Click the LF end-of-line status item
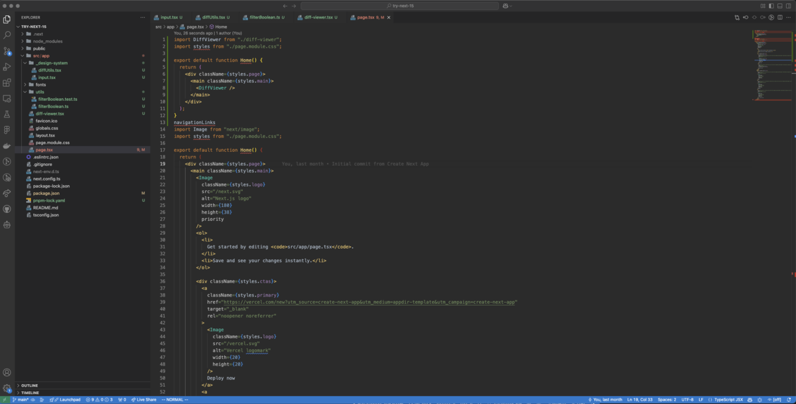This screenshot has height=404, width=796. (x=701, y=399)
